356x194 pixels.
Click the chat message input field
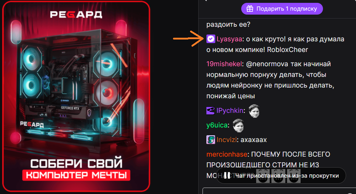[279, 191]
